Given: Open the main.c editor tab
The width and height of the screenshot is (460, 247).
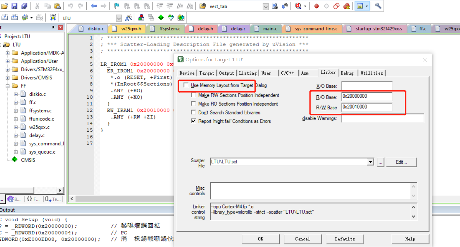Looking at the screenshot, I should [266, 29].
